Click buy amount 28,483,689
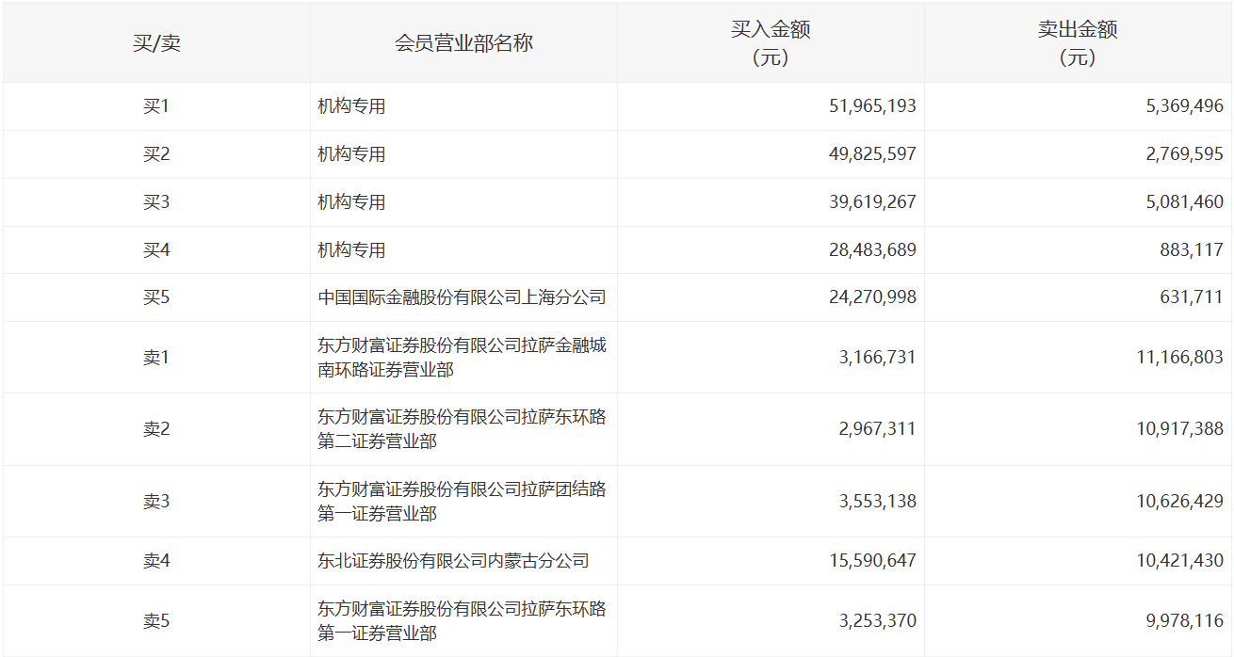Viewport: 1234px width, 657px height. click(872, 250)
